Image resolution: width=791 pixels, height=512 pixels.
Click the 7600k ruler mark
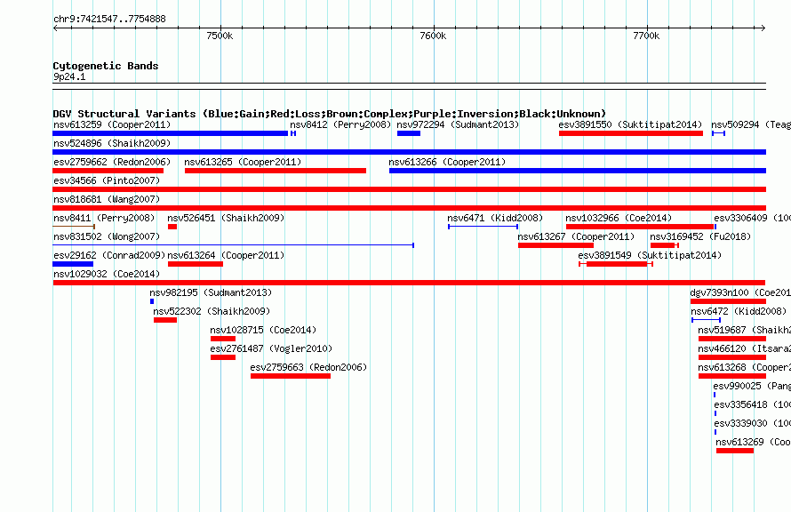pos(434,36)
